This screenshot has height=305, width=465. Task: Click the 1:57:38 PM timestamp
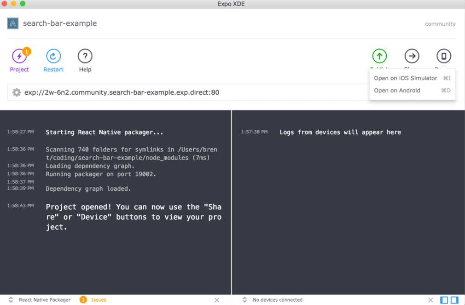click(254, 132)
